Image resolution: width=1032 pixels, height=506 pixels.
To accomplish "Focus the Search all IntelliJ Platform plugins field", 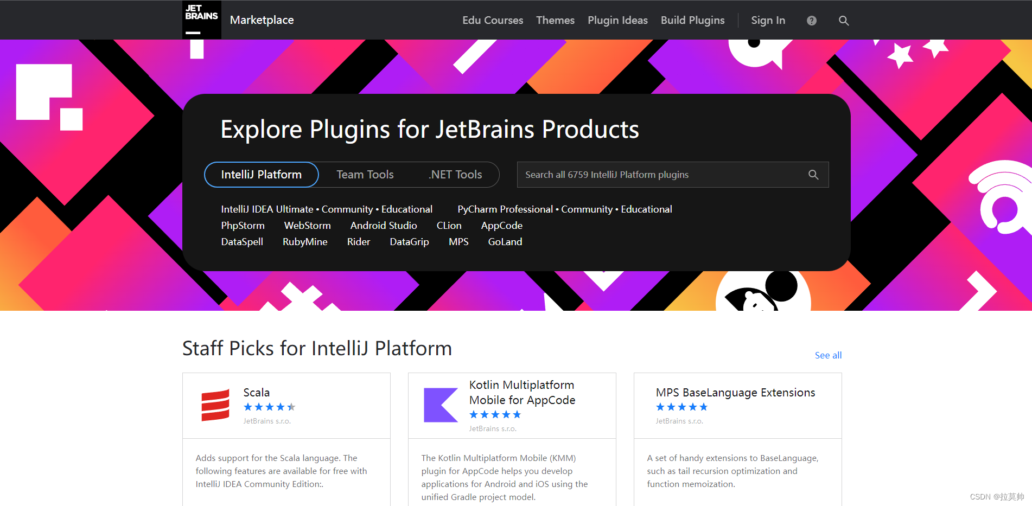I will tap(673, 175).
